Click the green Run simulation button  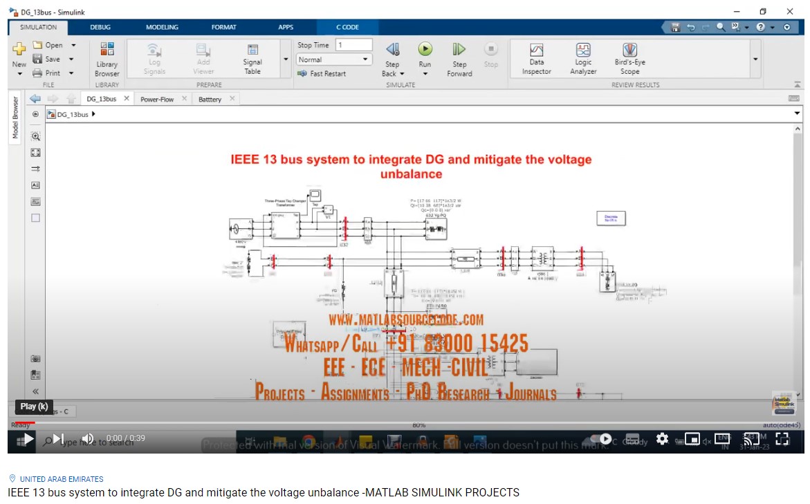[425, 49]
